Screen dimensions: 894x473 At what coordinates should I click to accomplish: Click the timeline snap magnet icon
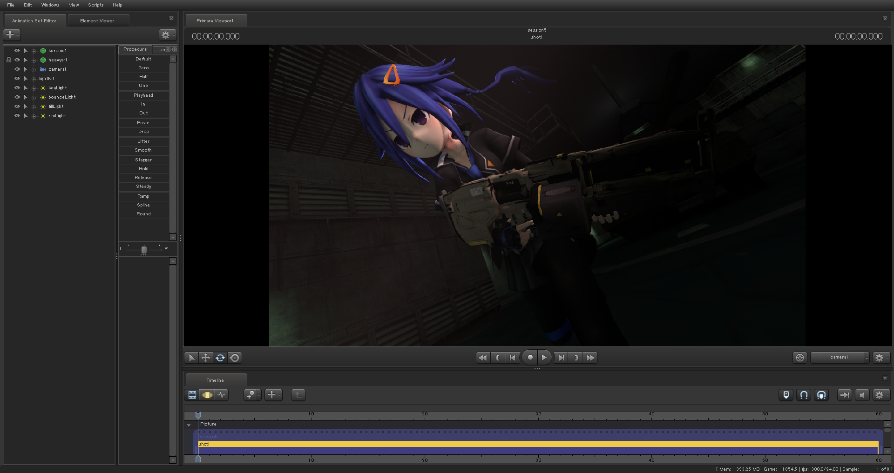coord(804,395)
